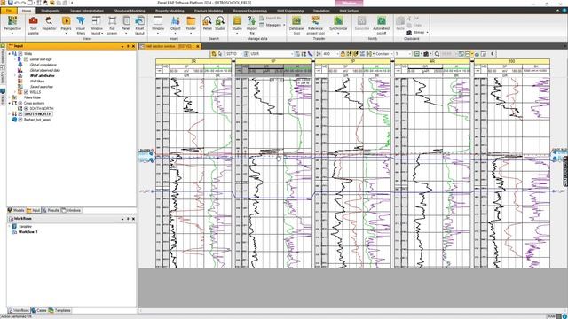Switch to the Home ribbon tab

pyautogui.click(x=27, y=11)
